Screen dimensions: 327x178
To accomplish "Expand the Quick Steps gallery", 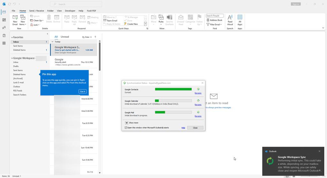I will point(146,24).
